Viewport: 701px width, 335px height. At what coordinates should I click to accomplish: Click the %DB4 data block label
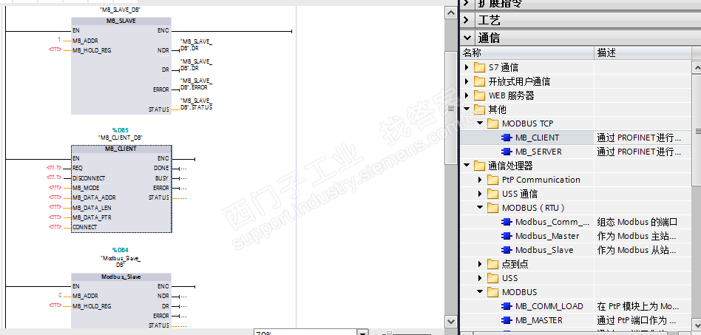pyautogui.click(x=121, y=250)
